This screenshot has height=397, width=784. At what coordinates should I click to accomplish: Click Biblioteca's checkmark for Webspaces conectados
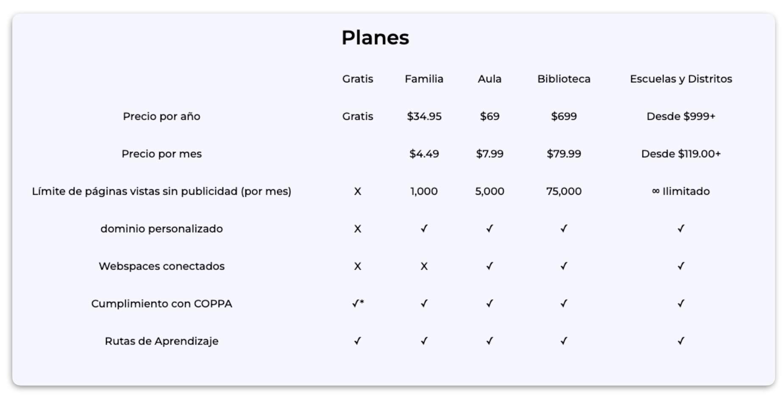(x=564, y=266)
